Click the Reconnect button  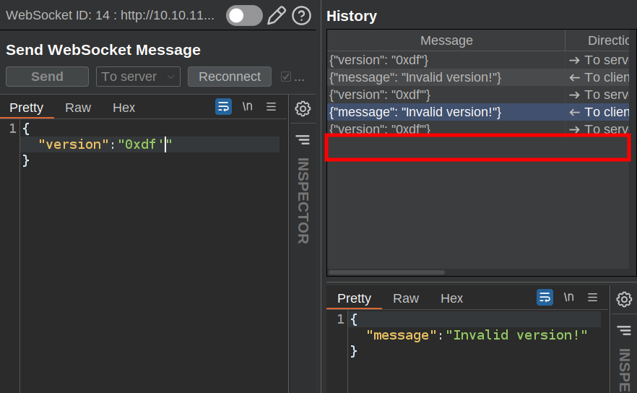click(230, 77)
